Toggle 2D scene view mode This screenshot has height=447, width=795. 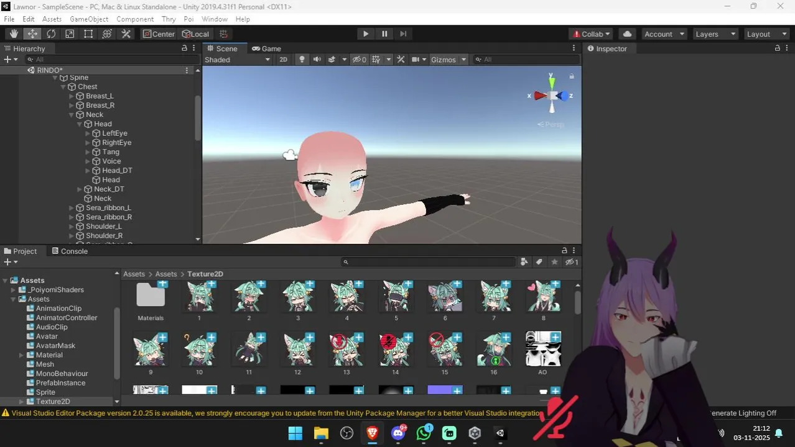[x=283, y=60]
